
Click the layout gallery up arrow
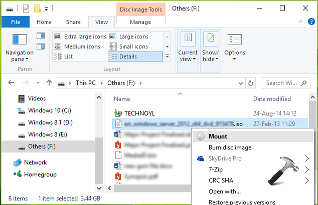click(x=168, y=37)
